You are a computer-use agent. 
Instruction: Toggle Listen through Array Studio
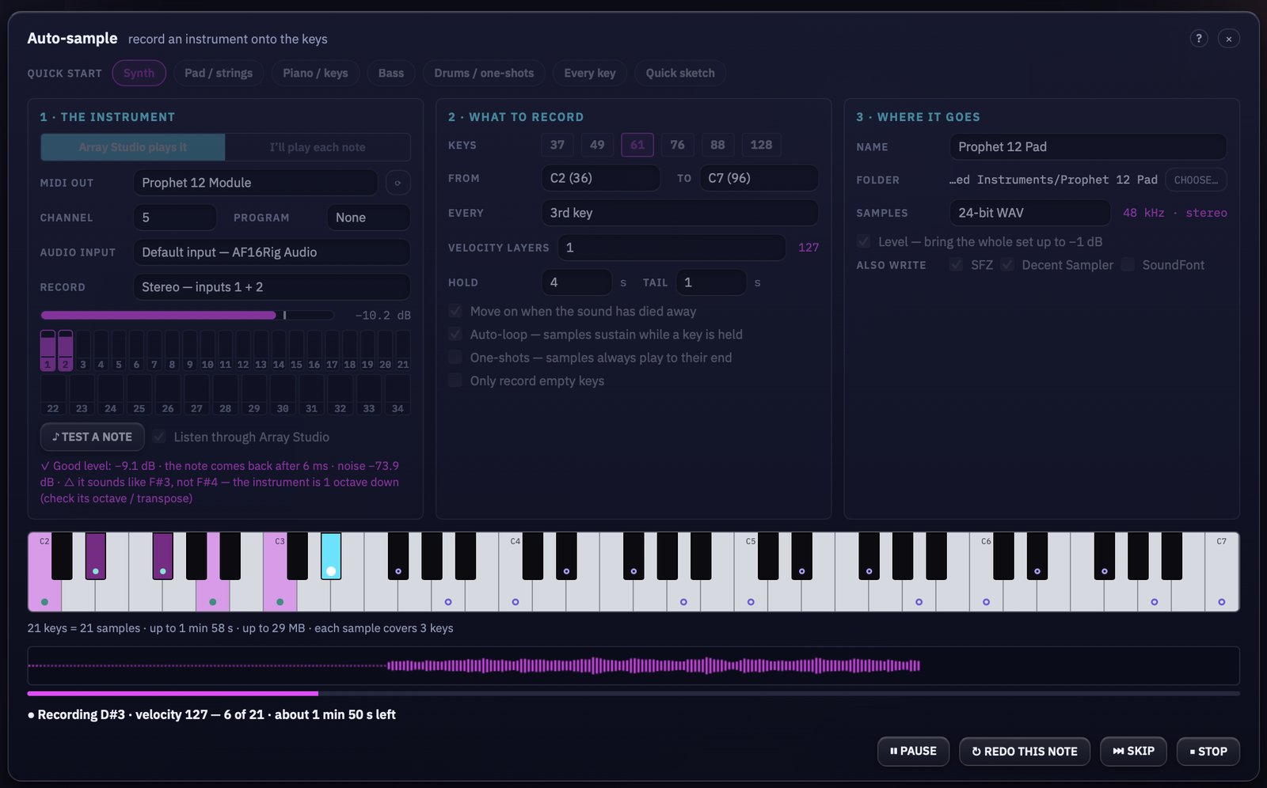click(x=159, y=437)
